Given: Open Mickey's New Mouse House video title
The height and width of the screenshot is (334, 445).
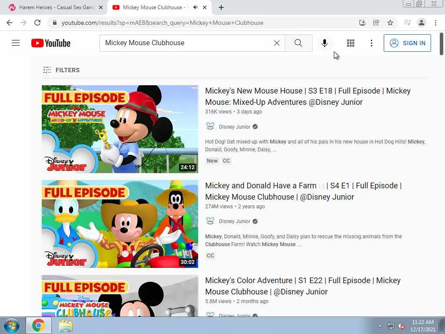Looking at the screenshot, I should (308, 96).
